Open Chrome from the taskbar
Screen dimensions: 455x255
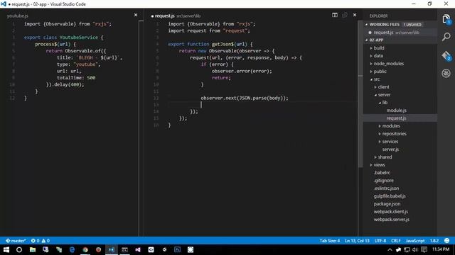(x=85, y=249)
